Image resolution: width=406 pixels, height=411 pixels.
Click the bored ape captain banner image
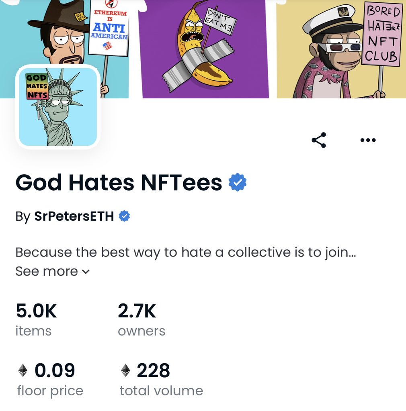(341, 49)
